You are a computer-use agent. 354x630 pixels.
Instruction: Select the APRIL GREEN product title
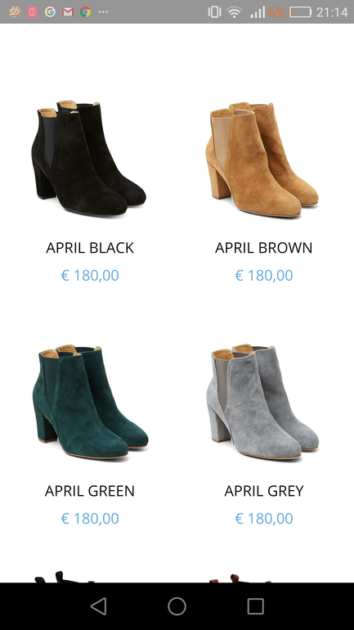point(90,491)
